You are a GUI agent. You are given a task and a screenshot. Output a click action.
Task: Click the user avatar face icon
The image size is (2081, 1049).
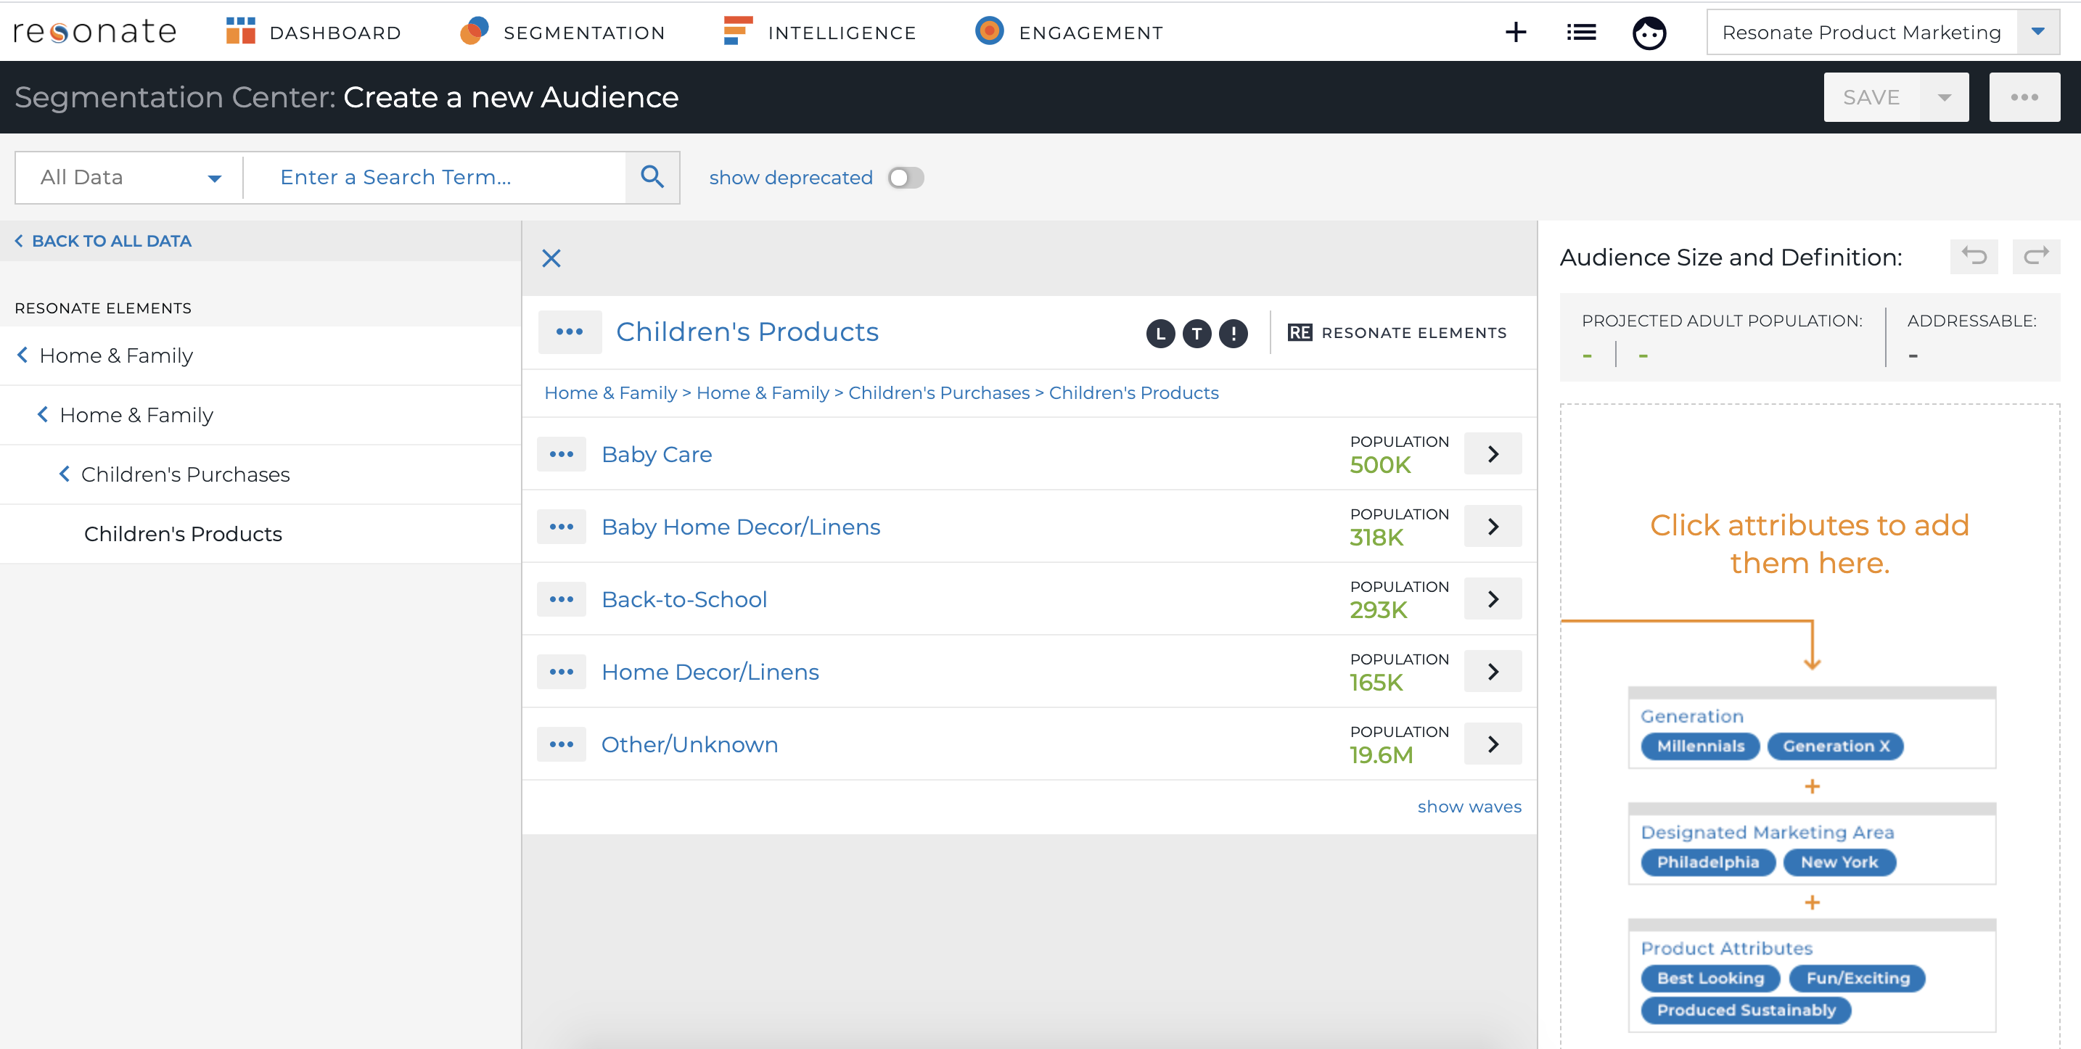[x=1649, y=33]
